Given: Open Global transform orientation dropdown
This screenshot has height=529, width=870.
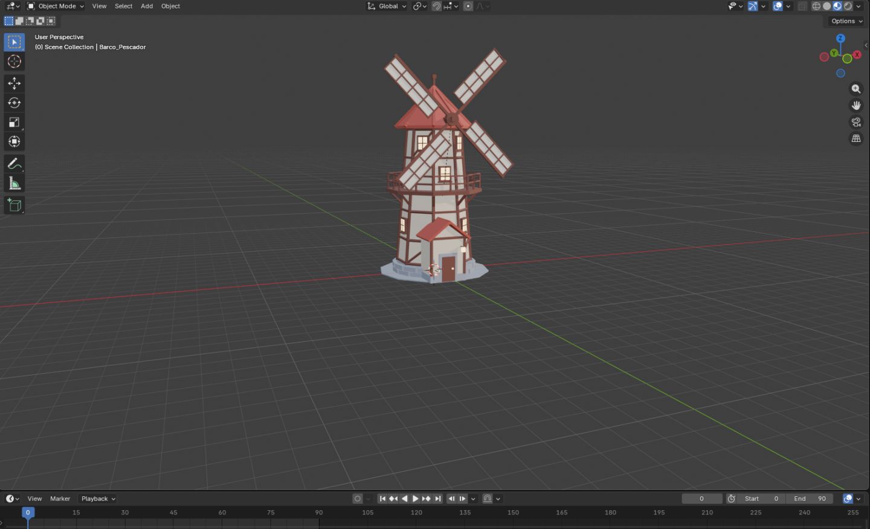Looking at the screenshot, I should [x=387, y=6].
